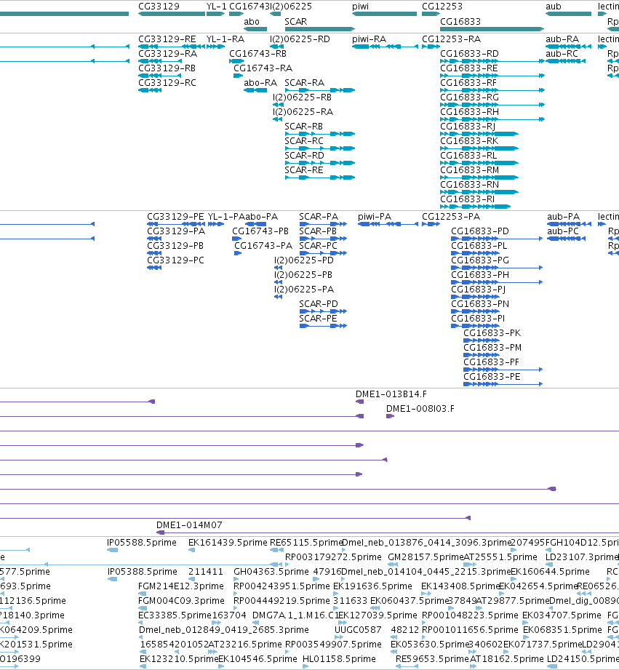The width and height of the screenshot is (619, 670).
Task: Select transcript CG16833-RK
Action: (479, 148)
